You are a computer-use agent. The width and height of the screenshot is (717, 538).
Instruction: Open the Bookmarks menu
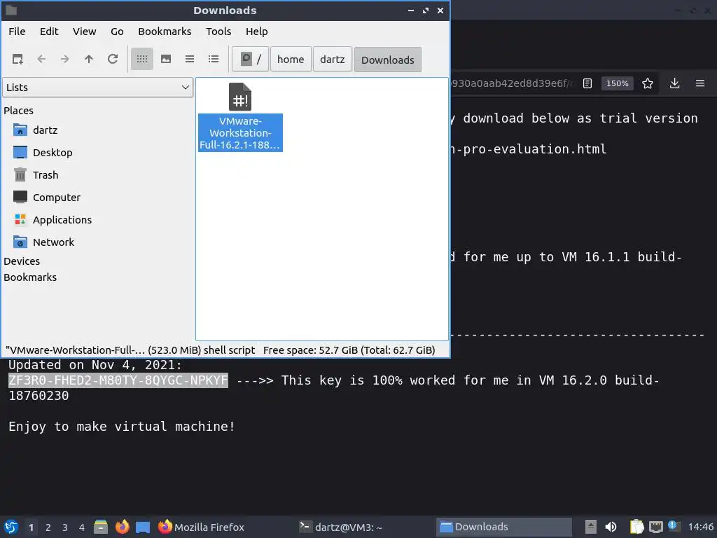click(x=165, y=32)
